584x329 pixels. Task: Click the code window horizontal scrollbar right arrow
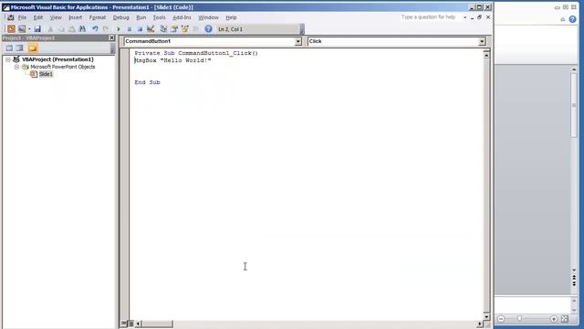point(480,324)
